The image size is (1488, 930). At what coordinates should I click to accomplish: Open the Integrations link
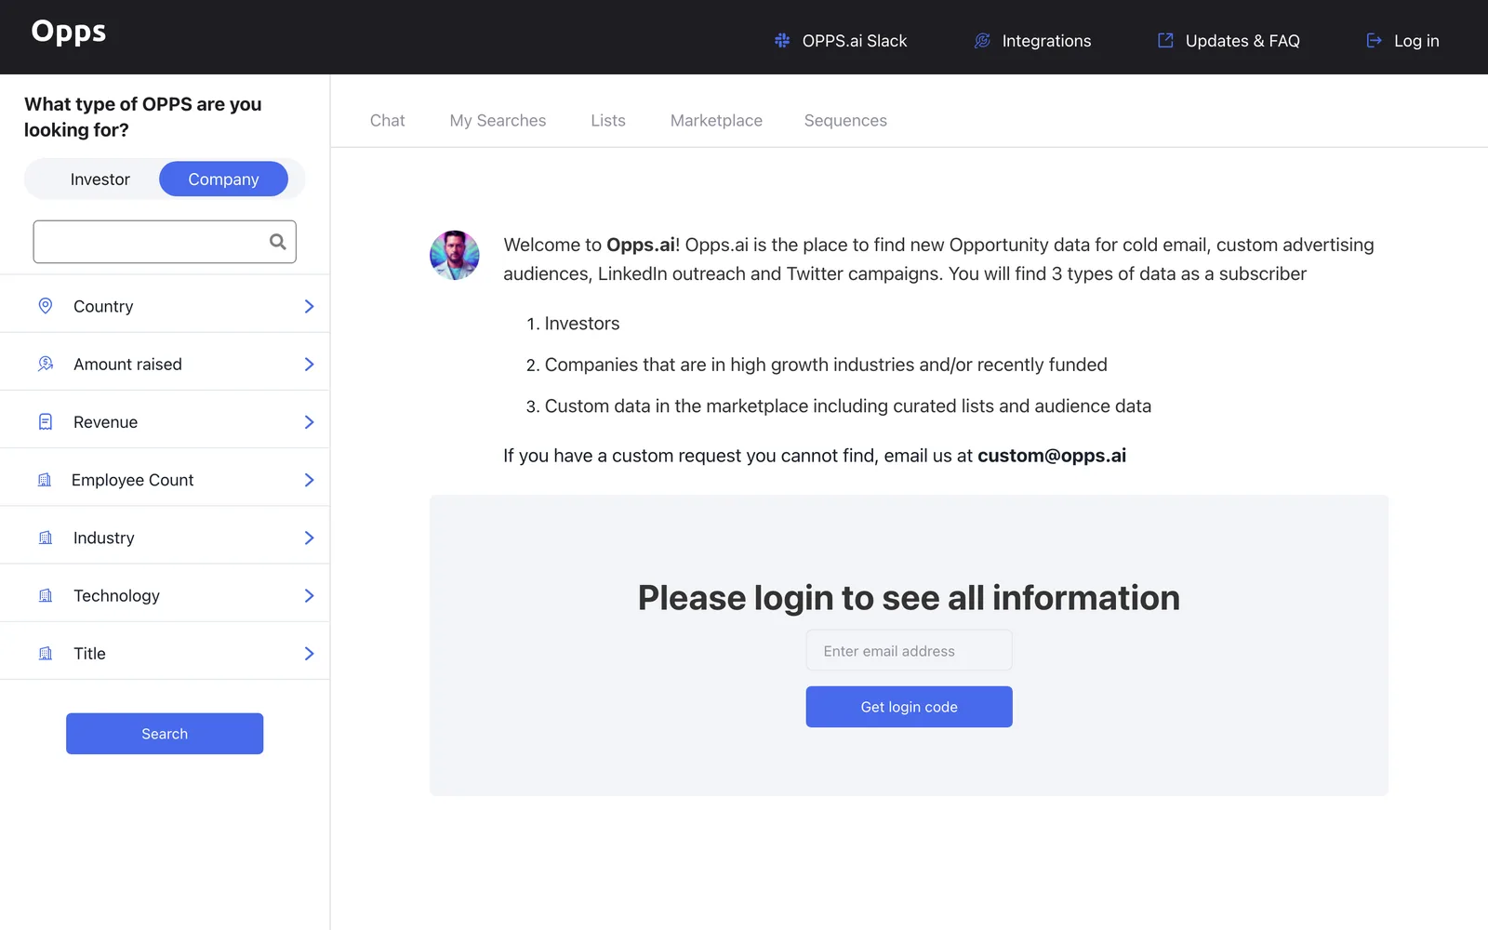coord(1032,41)
